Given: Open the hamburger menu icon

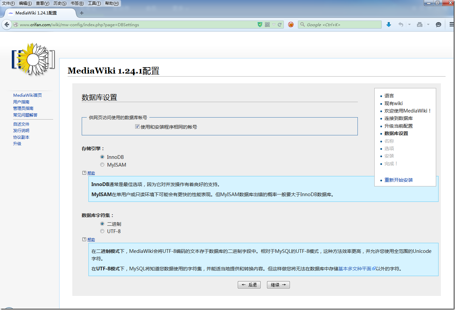Looking at the screenshot, I should 452,25.
